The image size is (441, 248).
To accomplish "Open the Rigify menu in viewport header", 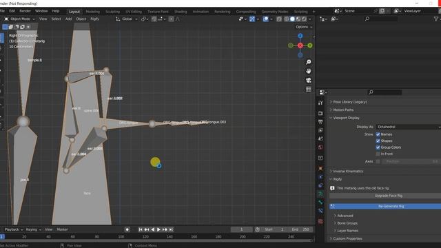I will click(95, 19).
